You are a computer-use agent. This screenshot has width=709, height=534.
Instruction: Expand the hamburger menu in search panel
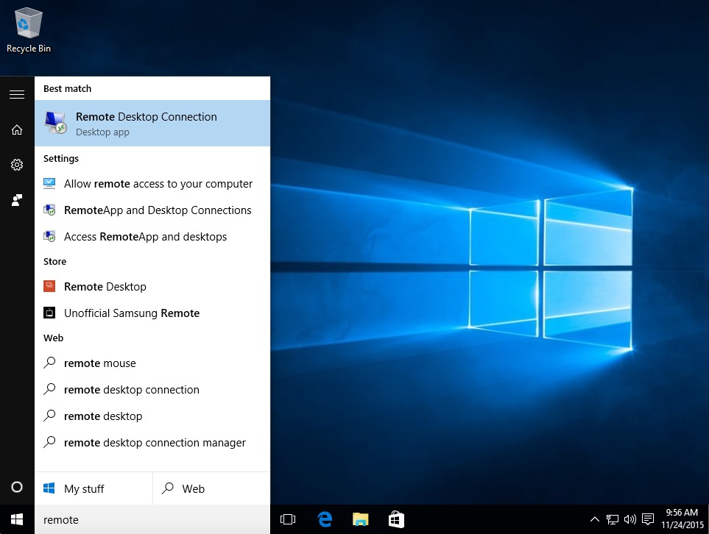point(17,94)
